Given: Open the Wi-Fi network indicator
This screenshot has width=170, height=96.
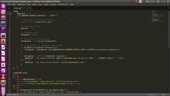Looking at the screenshot, I should click(136, 2).
